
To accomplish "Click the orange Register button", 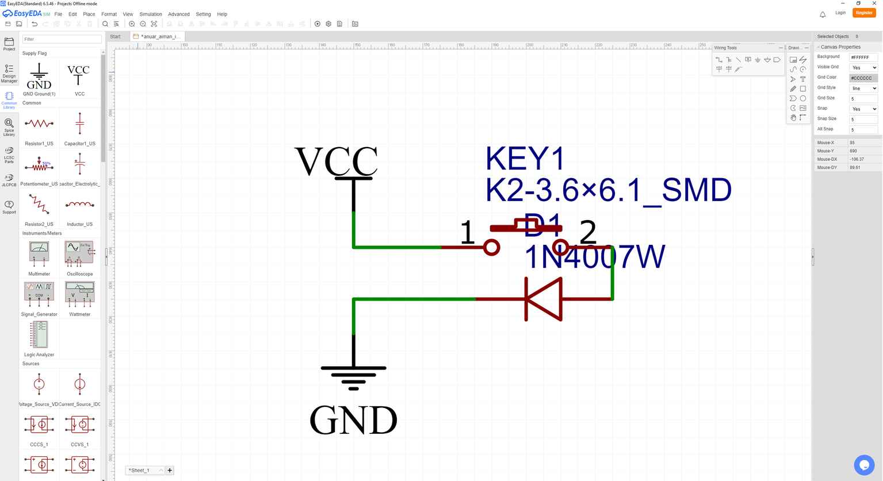I will coord(864,13).
